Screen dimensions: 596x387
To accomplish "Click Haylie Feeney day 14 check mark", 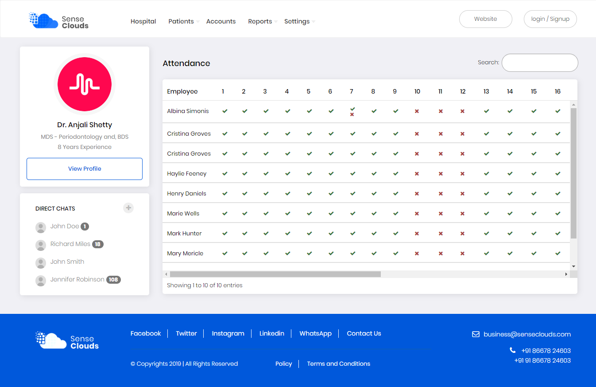I will pos(510,174).
